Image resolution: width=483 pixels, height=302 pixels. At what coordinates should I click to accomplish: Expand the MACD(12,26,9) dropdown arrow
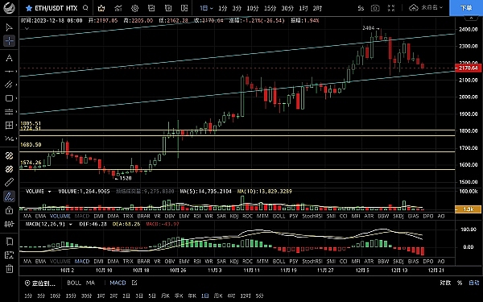coord(71,224)
